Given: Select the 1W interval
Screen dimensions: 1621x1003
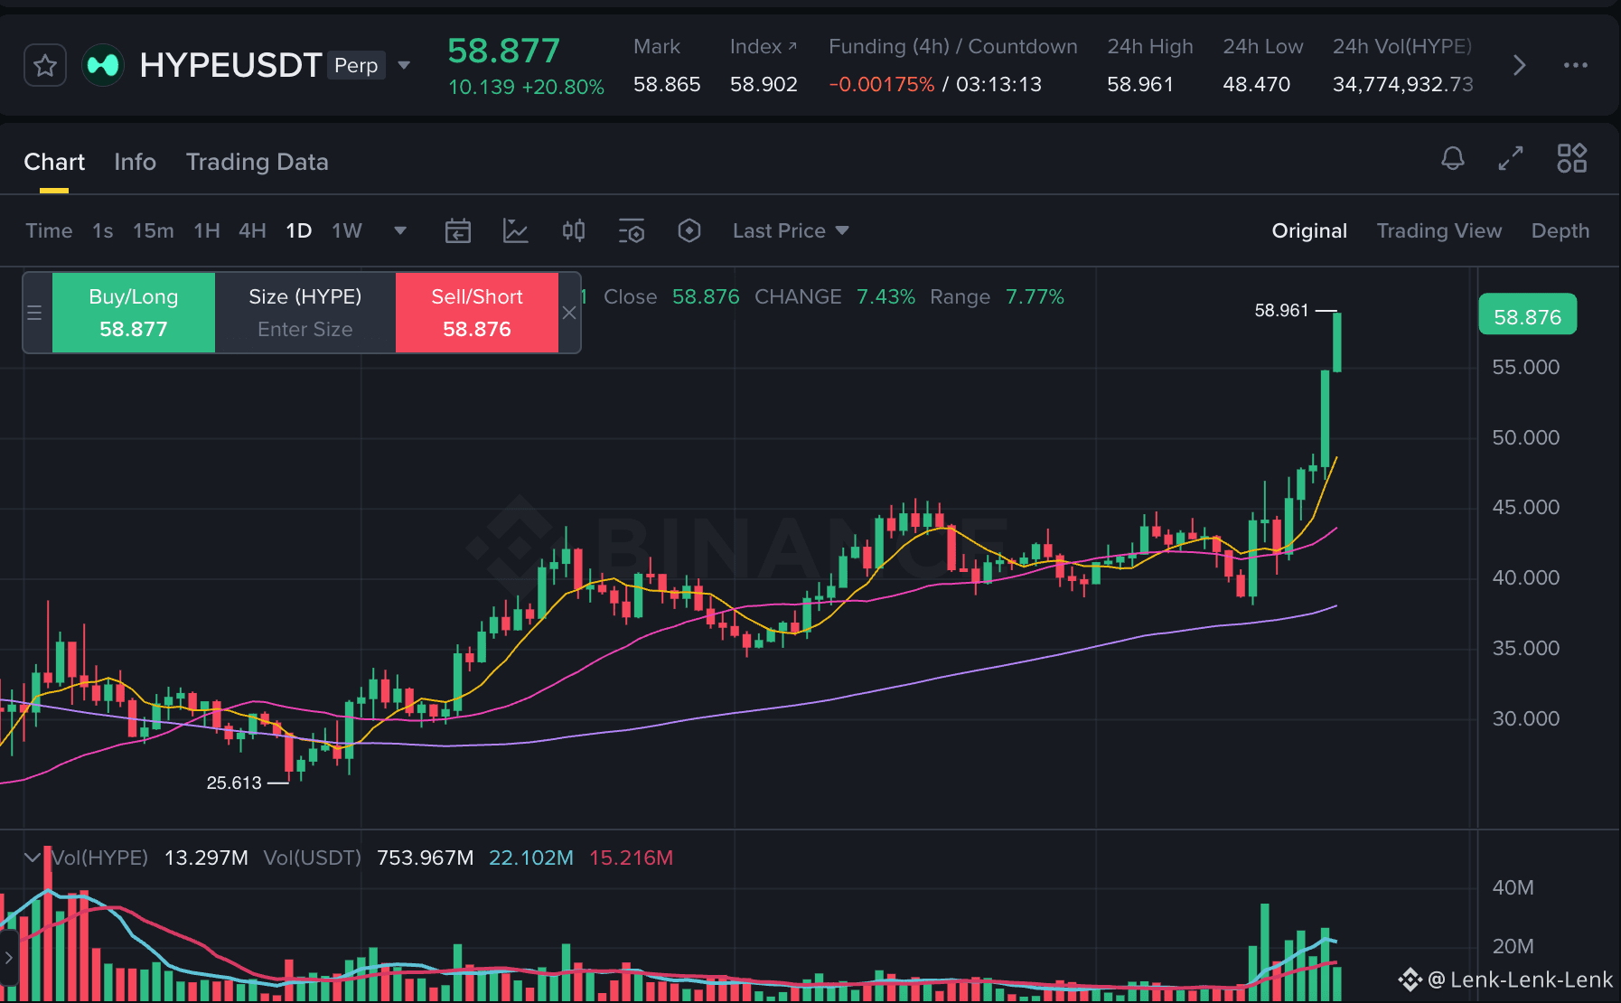Looking at the screenshot, I should (347, 230).
